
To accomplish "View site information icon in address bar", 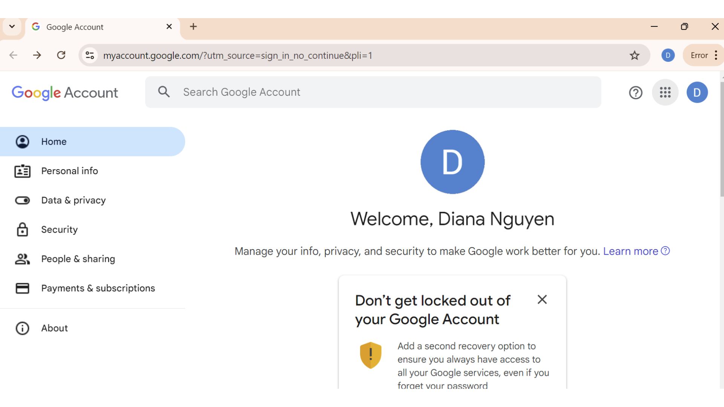I will [90, 55].
